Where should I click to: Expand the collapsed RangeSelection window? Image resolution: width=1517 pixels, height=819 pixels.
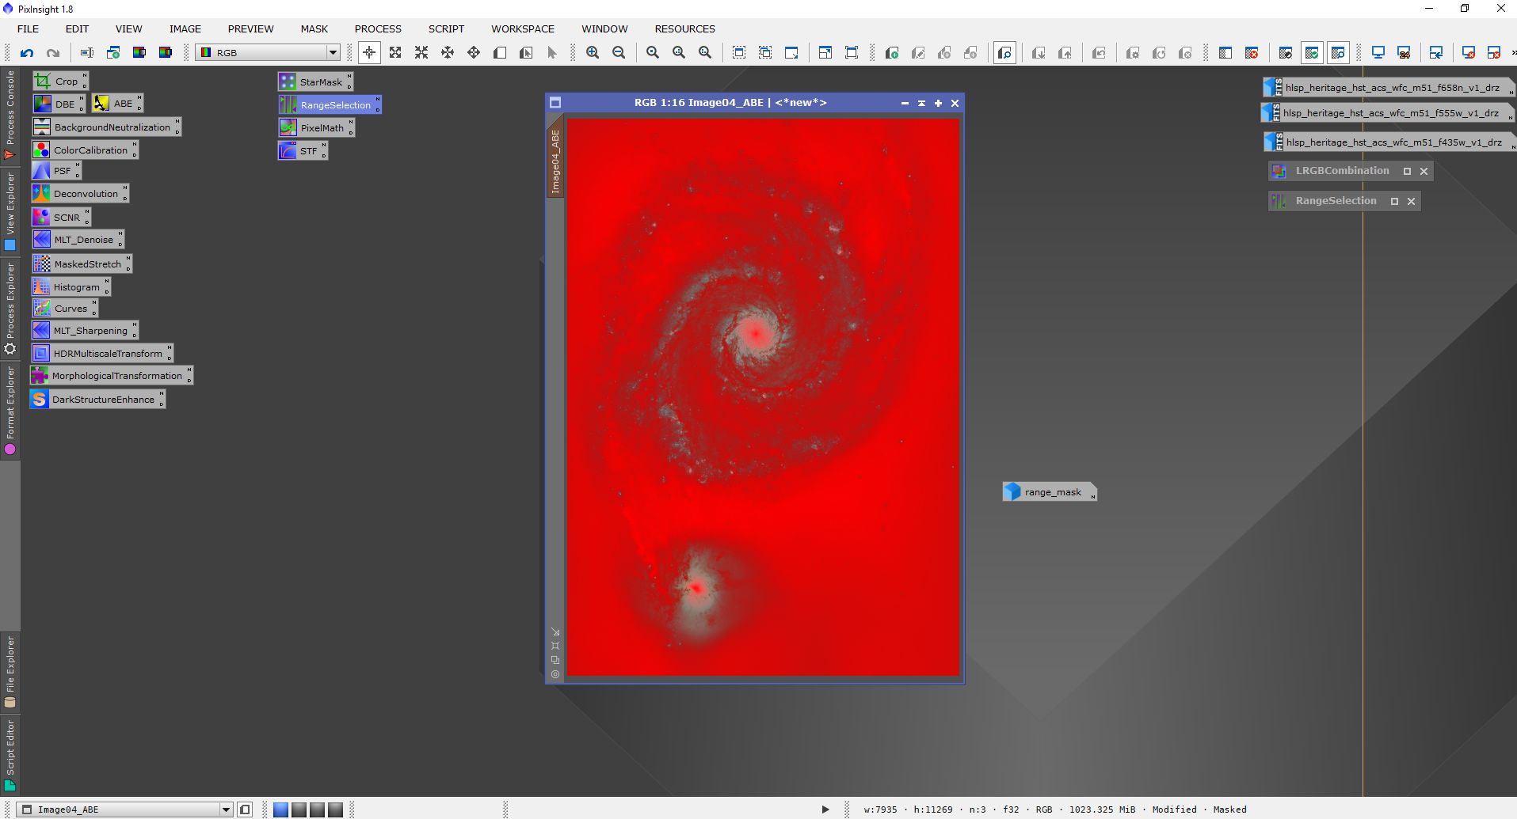tap(1394, 202)
